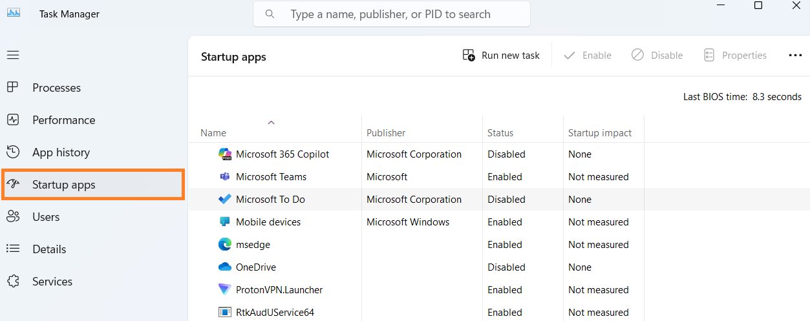The image size is (810, 321).
Task: Click the Microsoft 365 Copilot app icon
Action: pyautogui.click(x=225, y=154)
